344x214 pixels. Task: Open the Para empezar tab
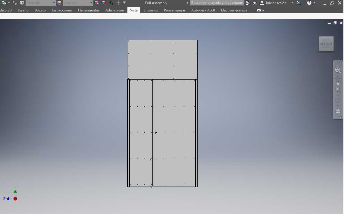(x=174, y=10)
